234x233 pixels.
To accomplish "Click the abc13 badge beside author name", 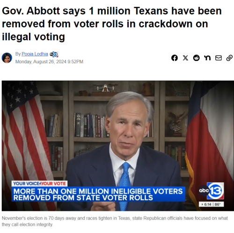I will coord(54,54).
